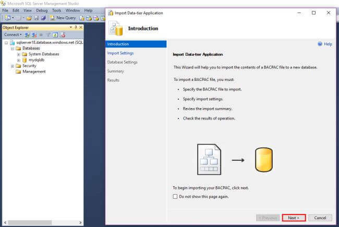Open dropdown arrow next to New Project icon
339x227 pixels.
pyautogui.click(x=13, y=18)
